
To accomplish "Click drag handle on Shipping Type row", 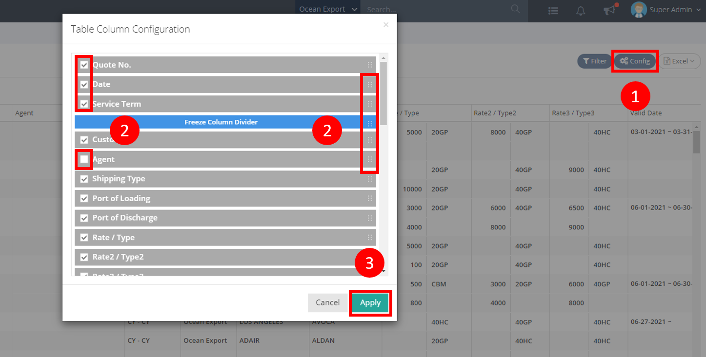I will pyautogui.click(x=370, y=179).
